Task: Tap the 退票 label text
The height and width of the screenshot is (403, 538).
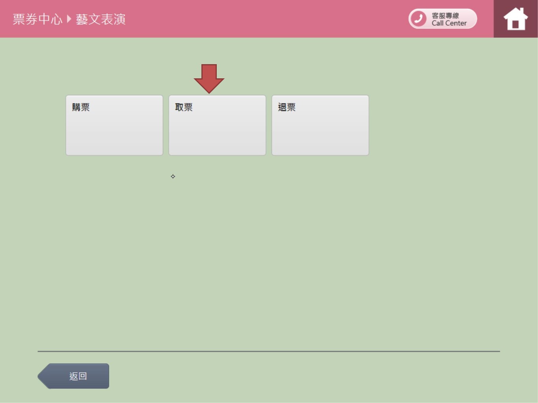Action: tap(287, 107)
